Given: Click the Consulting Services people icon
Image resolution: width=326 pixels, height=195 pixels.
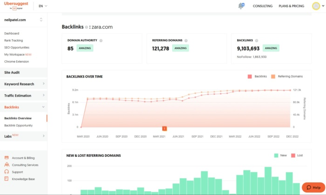Looking at the screenshot, I should click(7, 165).
